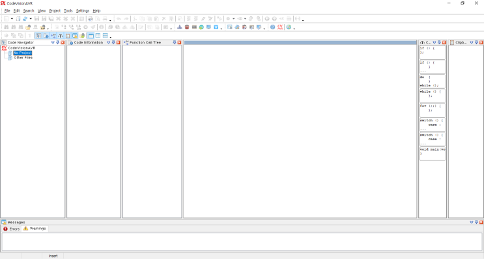This screenshot has width=484, height=259.
Task: Open Messages panel menu arrow
Action: (x=472, y=222)
